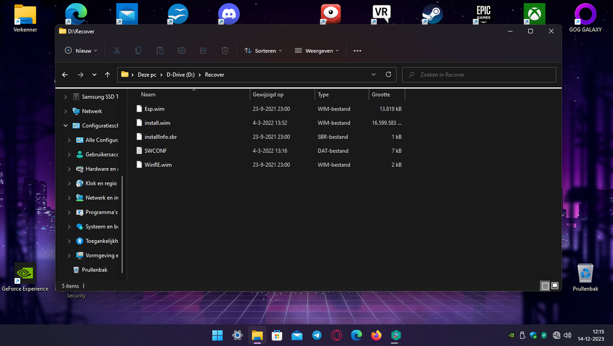Viewport: 613px width, 346px height.
Task: Click the Delete trash icon in toolbar
Action: click(x=225, y=51)
